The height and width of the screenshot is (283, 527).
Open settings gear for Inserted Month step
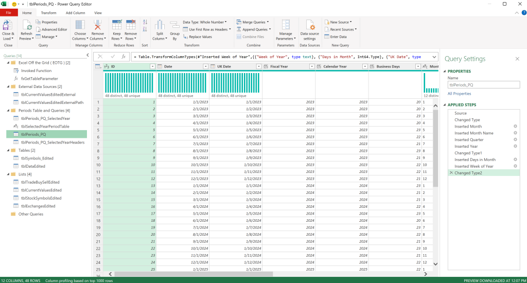click(x=515, y=127)
